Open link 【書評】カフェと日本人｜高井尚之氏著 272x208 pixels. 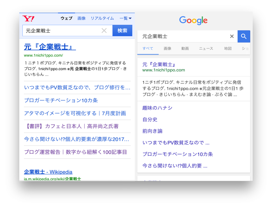point(72,126)
